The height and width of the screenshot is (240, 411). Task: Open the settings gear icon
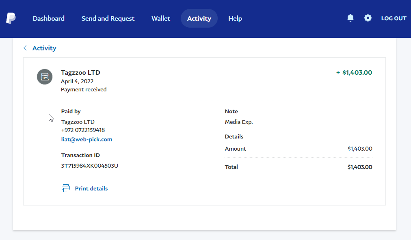tap(368, 18)
